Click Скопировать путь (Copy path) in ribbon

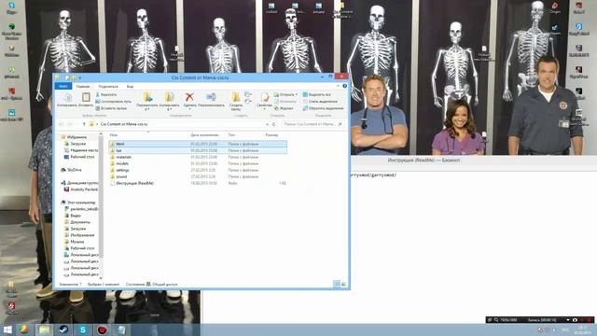click(114, 102)
